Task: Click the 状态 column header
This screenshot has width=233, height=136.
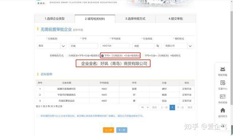Action: click(187, 83)
